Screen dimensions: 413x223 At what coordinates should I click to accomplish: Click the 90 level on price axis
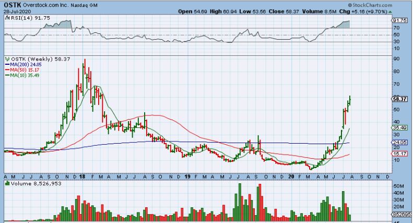coord(396,59)
